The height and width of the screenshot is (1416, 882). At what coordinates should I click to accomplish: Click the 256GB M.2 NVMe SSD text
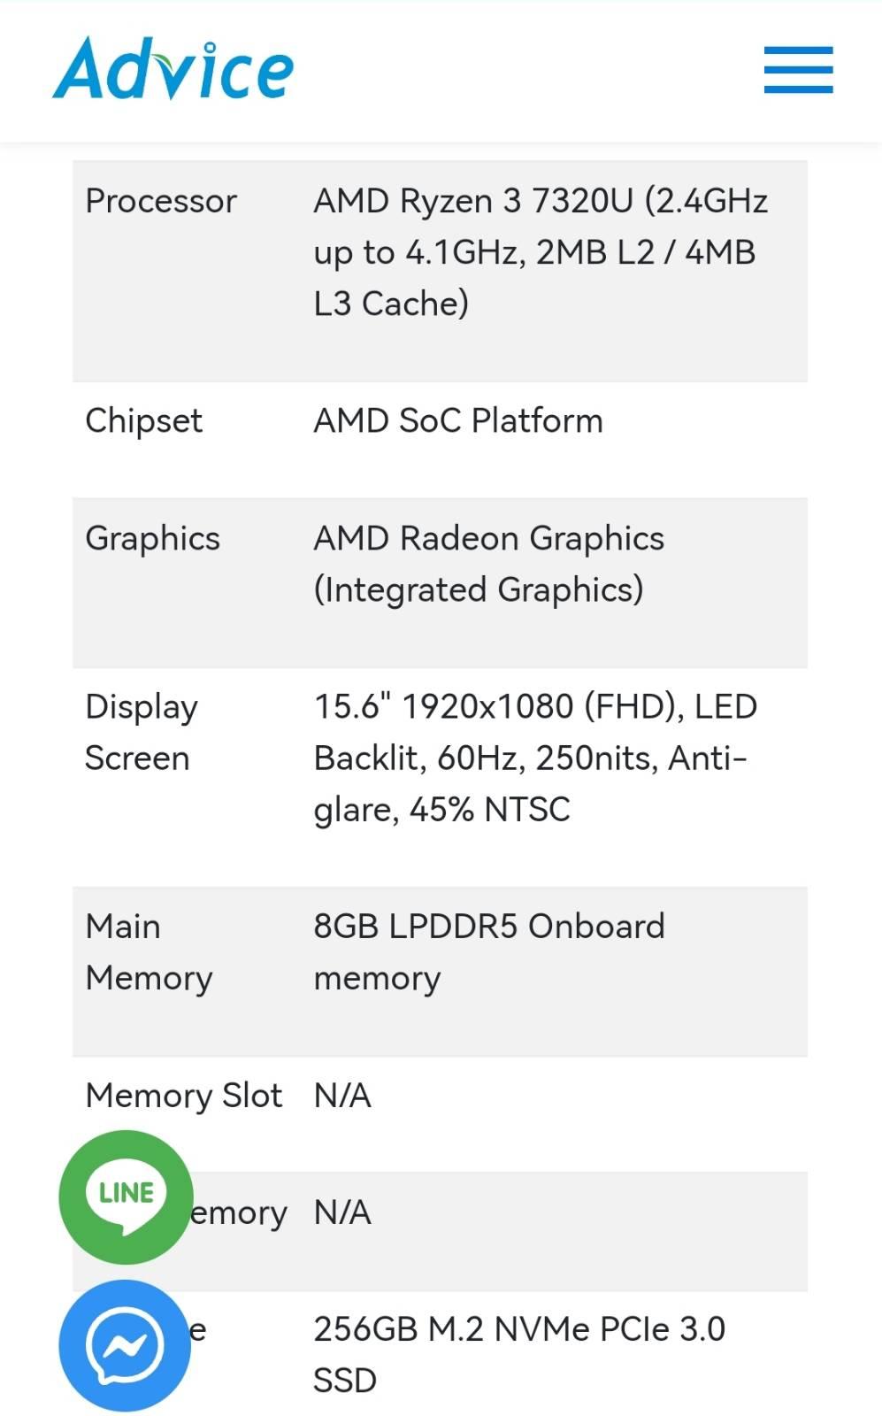click(519, 1355)
